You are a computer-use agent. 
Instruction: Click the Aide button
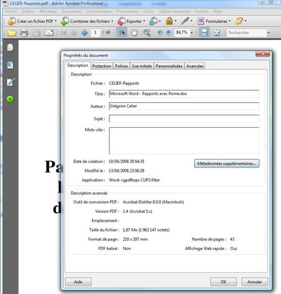(x=78, y=282)
